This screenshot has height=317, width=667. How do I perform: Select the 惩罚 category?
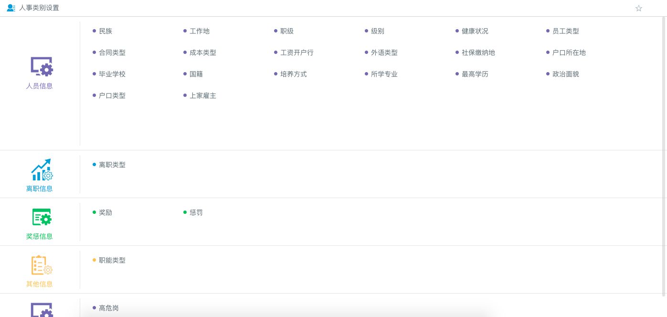click(196, 212)
